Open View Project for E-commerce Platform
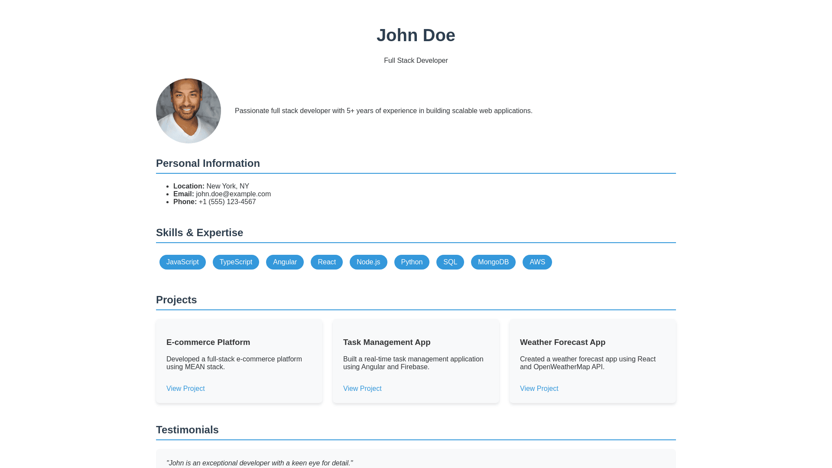 pyautogui.click(x=185, y=389)
